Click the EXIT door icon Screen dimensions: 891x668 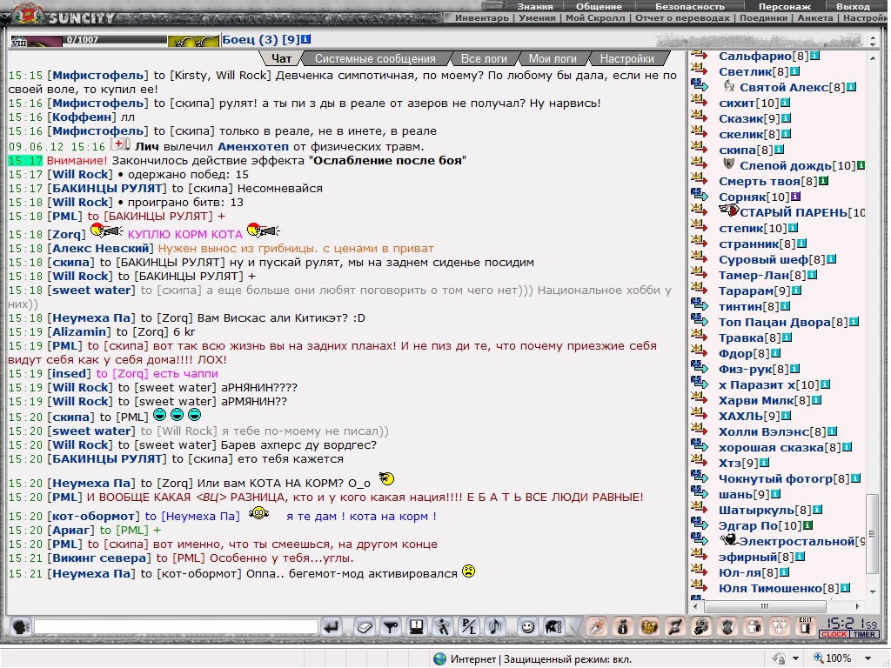click(805, 627)
